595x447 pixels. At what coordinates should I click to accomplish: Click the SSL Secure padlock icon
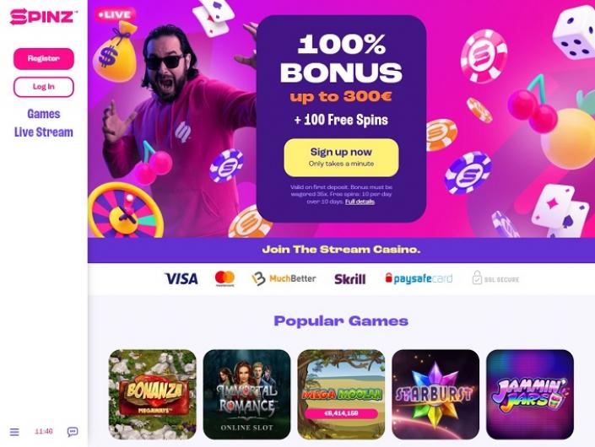click(477, 277)
